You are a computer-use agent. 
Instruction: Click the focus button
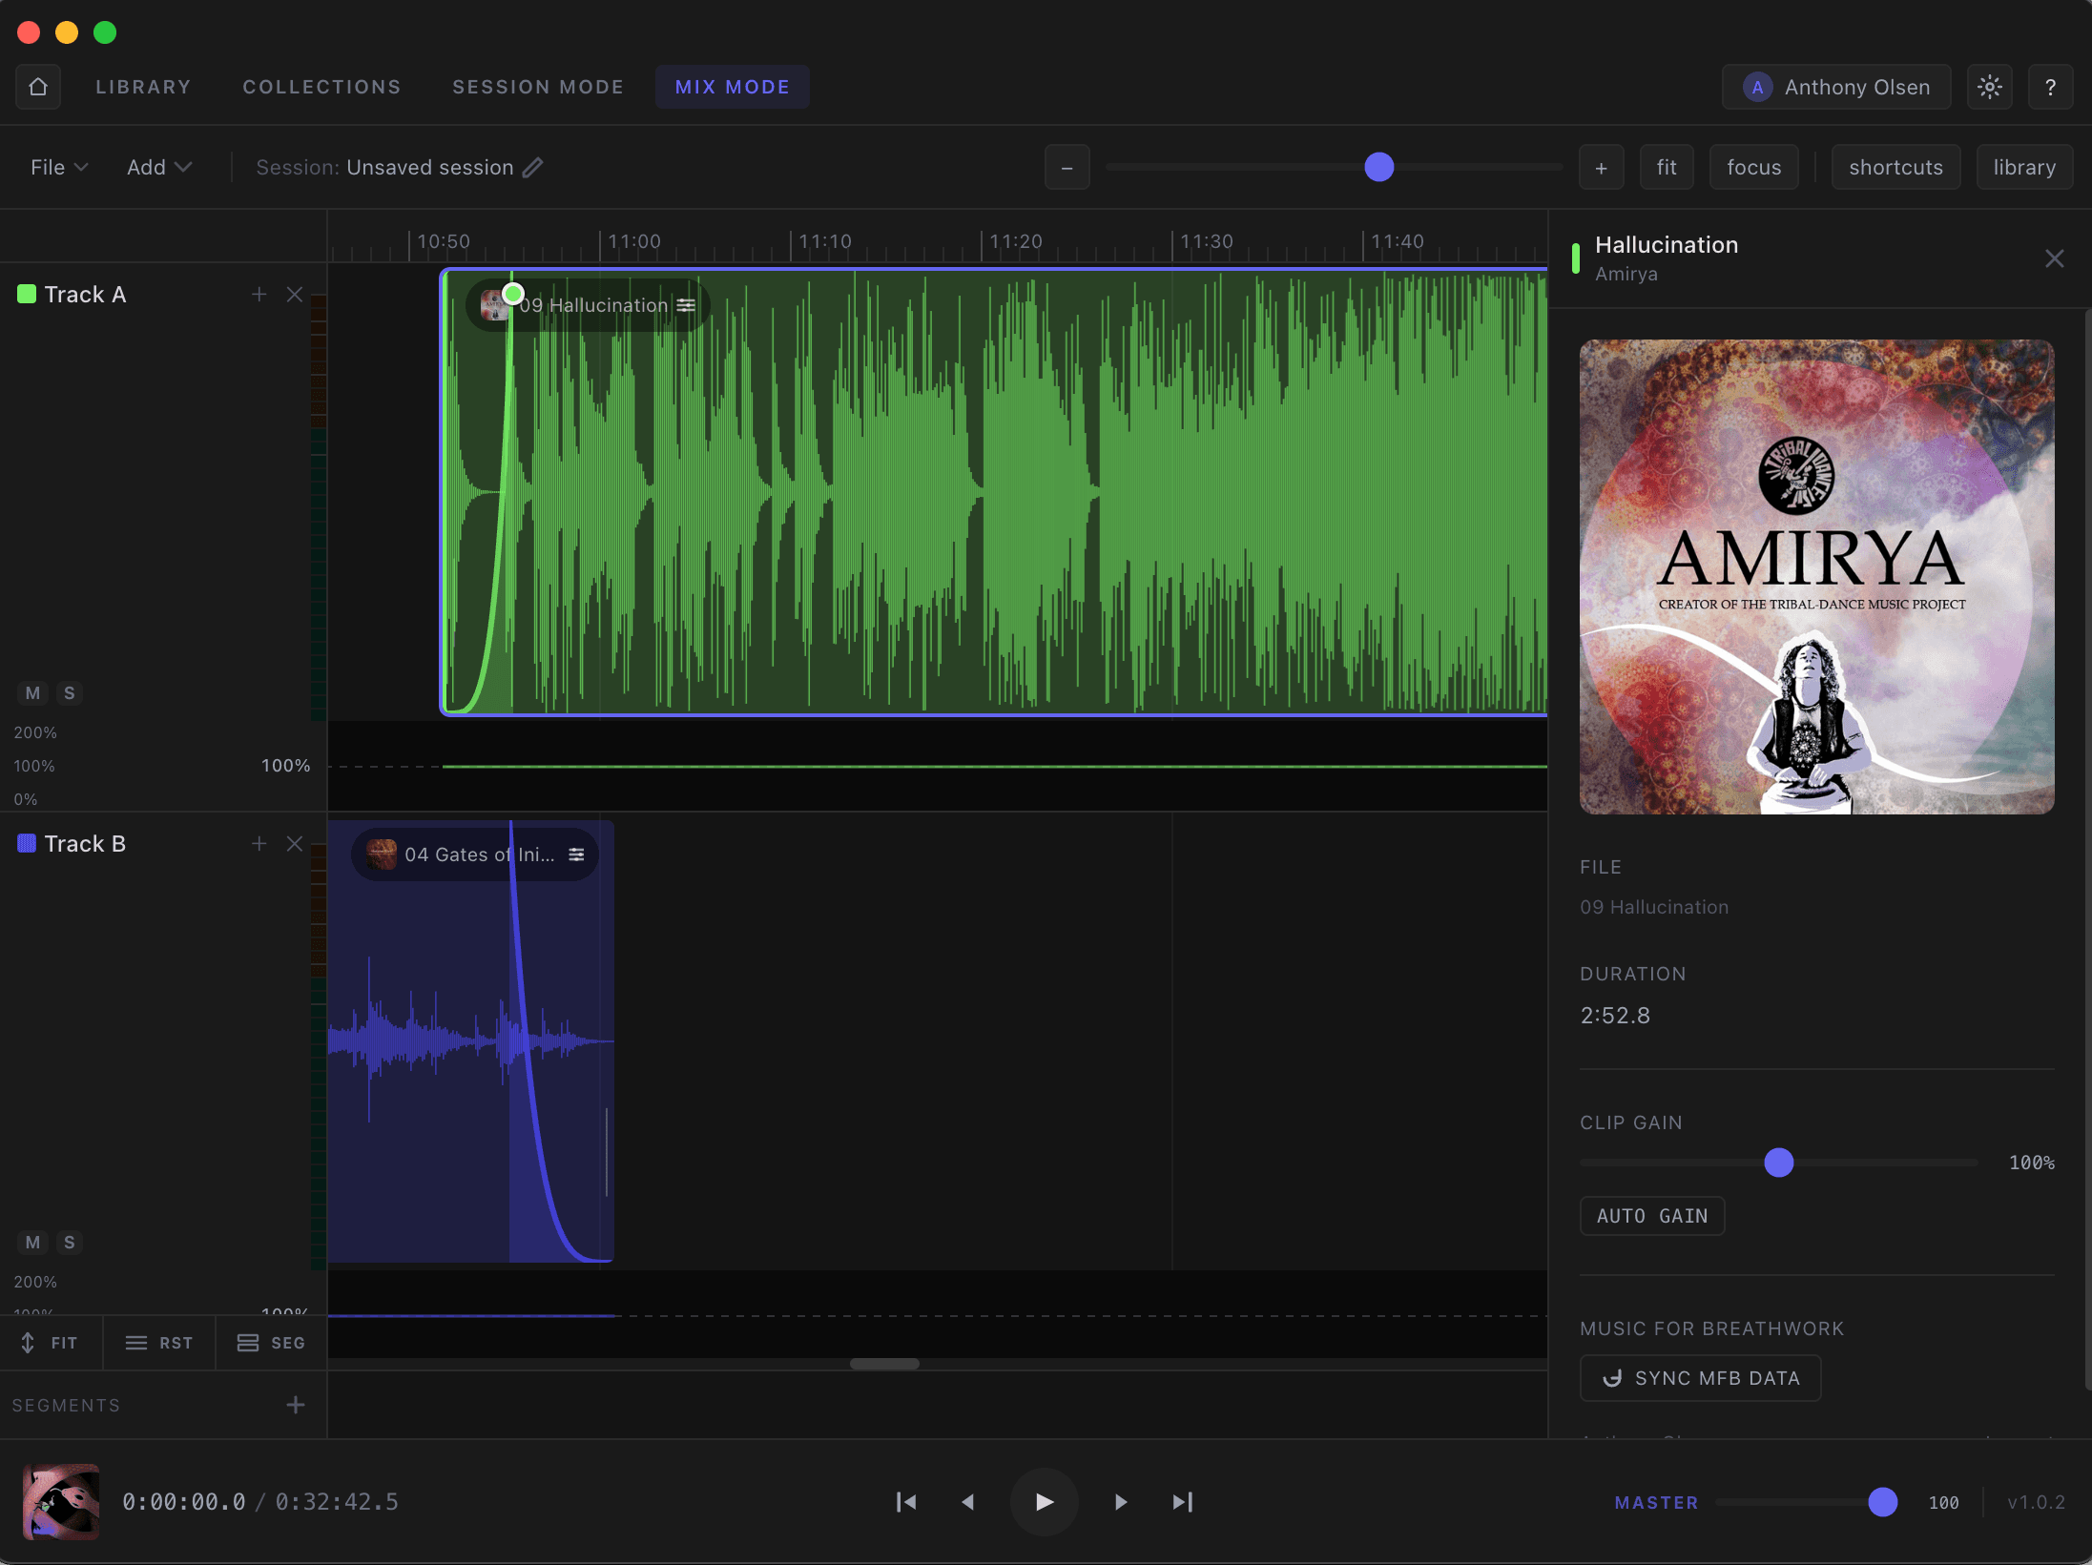(x=1753, y=167)
